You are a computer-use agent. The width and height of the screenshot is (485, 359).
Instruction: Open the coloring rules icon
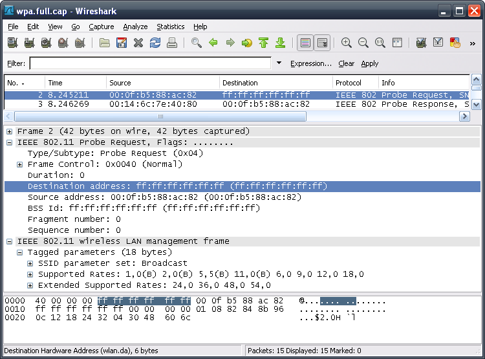(455, 43)
